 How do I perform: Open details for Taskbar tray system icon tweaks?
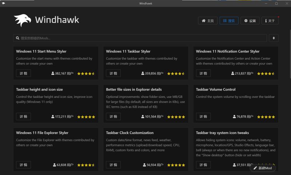point(203,165)
